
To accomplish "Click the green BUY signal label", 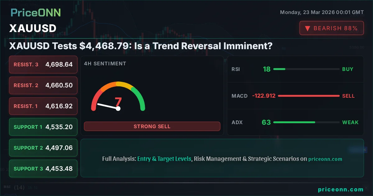I will 348,69.
